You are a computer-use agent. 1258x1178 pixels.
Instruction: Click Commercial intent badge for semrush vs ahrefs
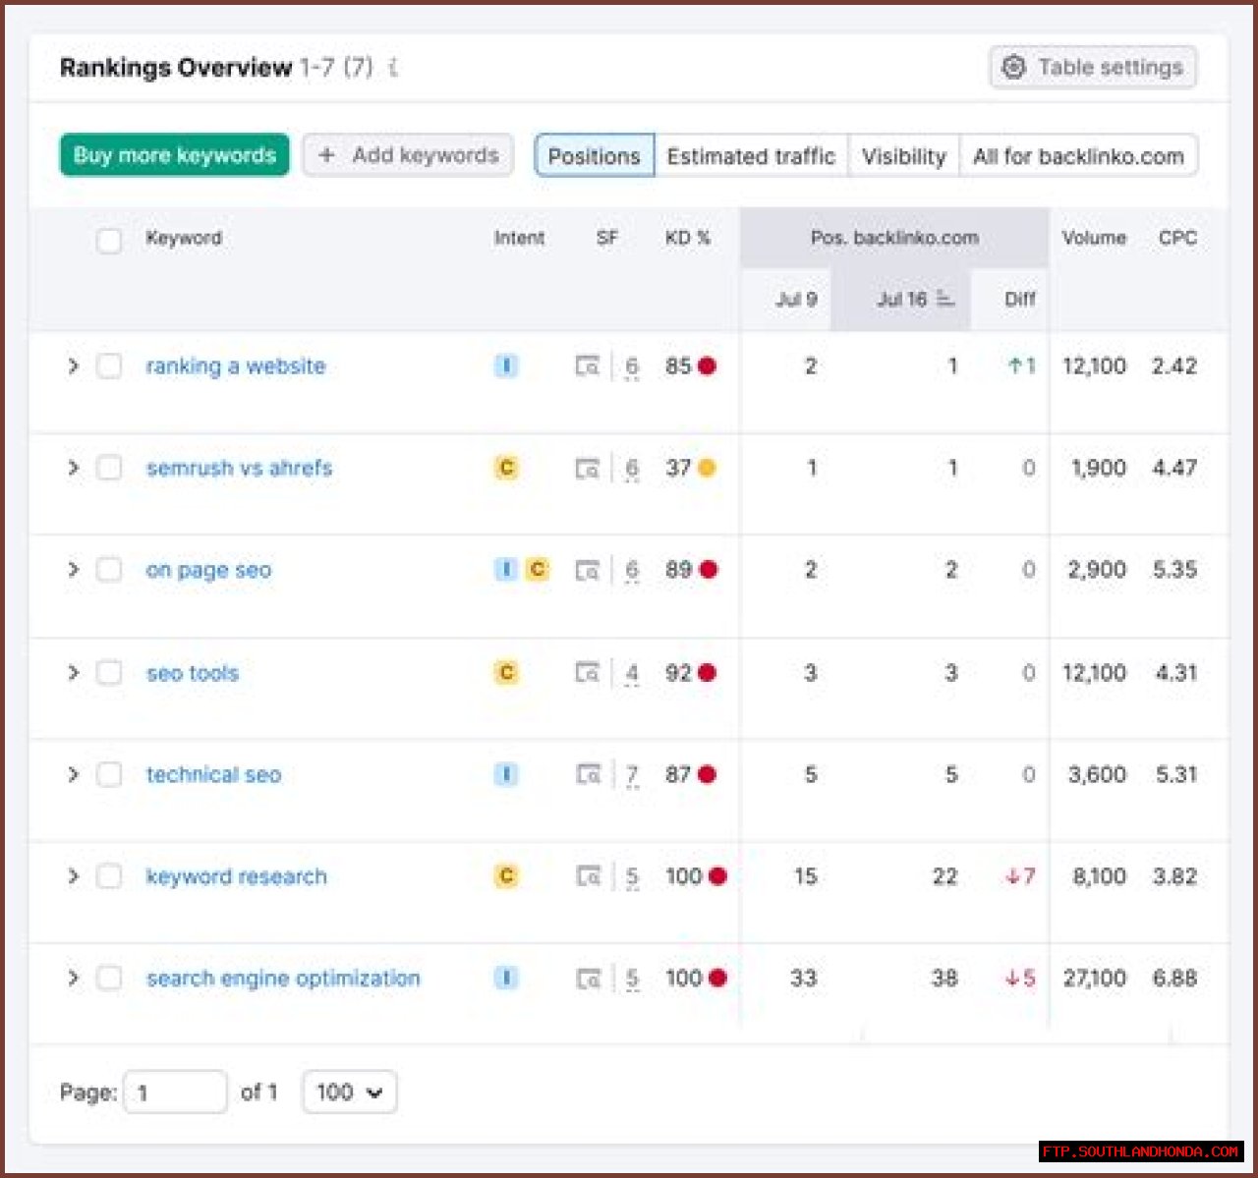pyautogui.click(x=506, y=468)
